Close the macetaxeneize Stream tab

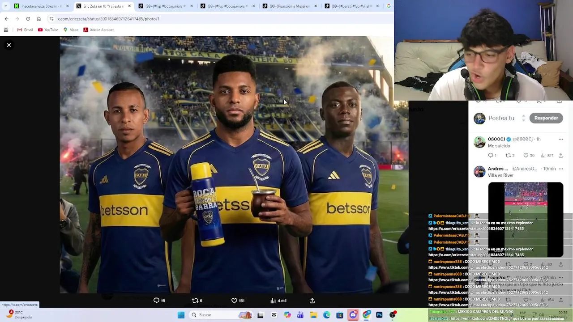[68, 6]
